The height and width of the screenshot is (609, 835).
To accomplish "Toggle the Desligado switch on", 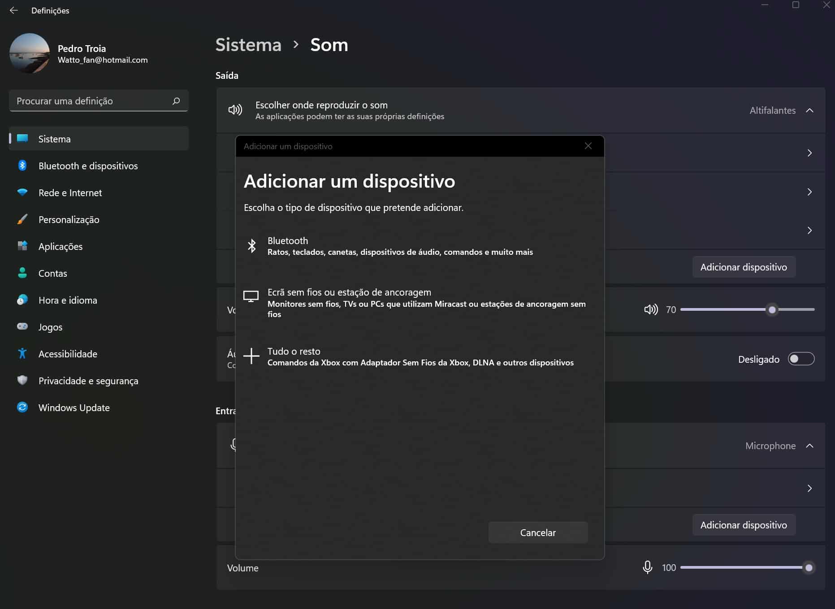I will 801,359.
